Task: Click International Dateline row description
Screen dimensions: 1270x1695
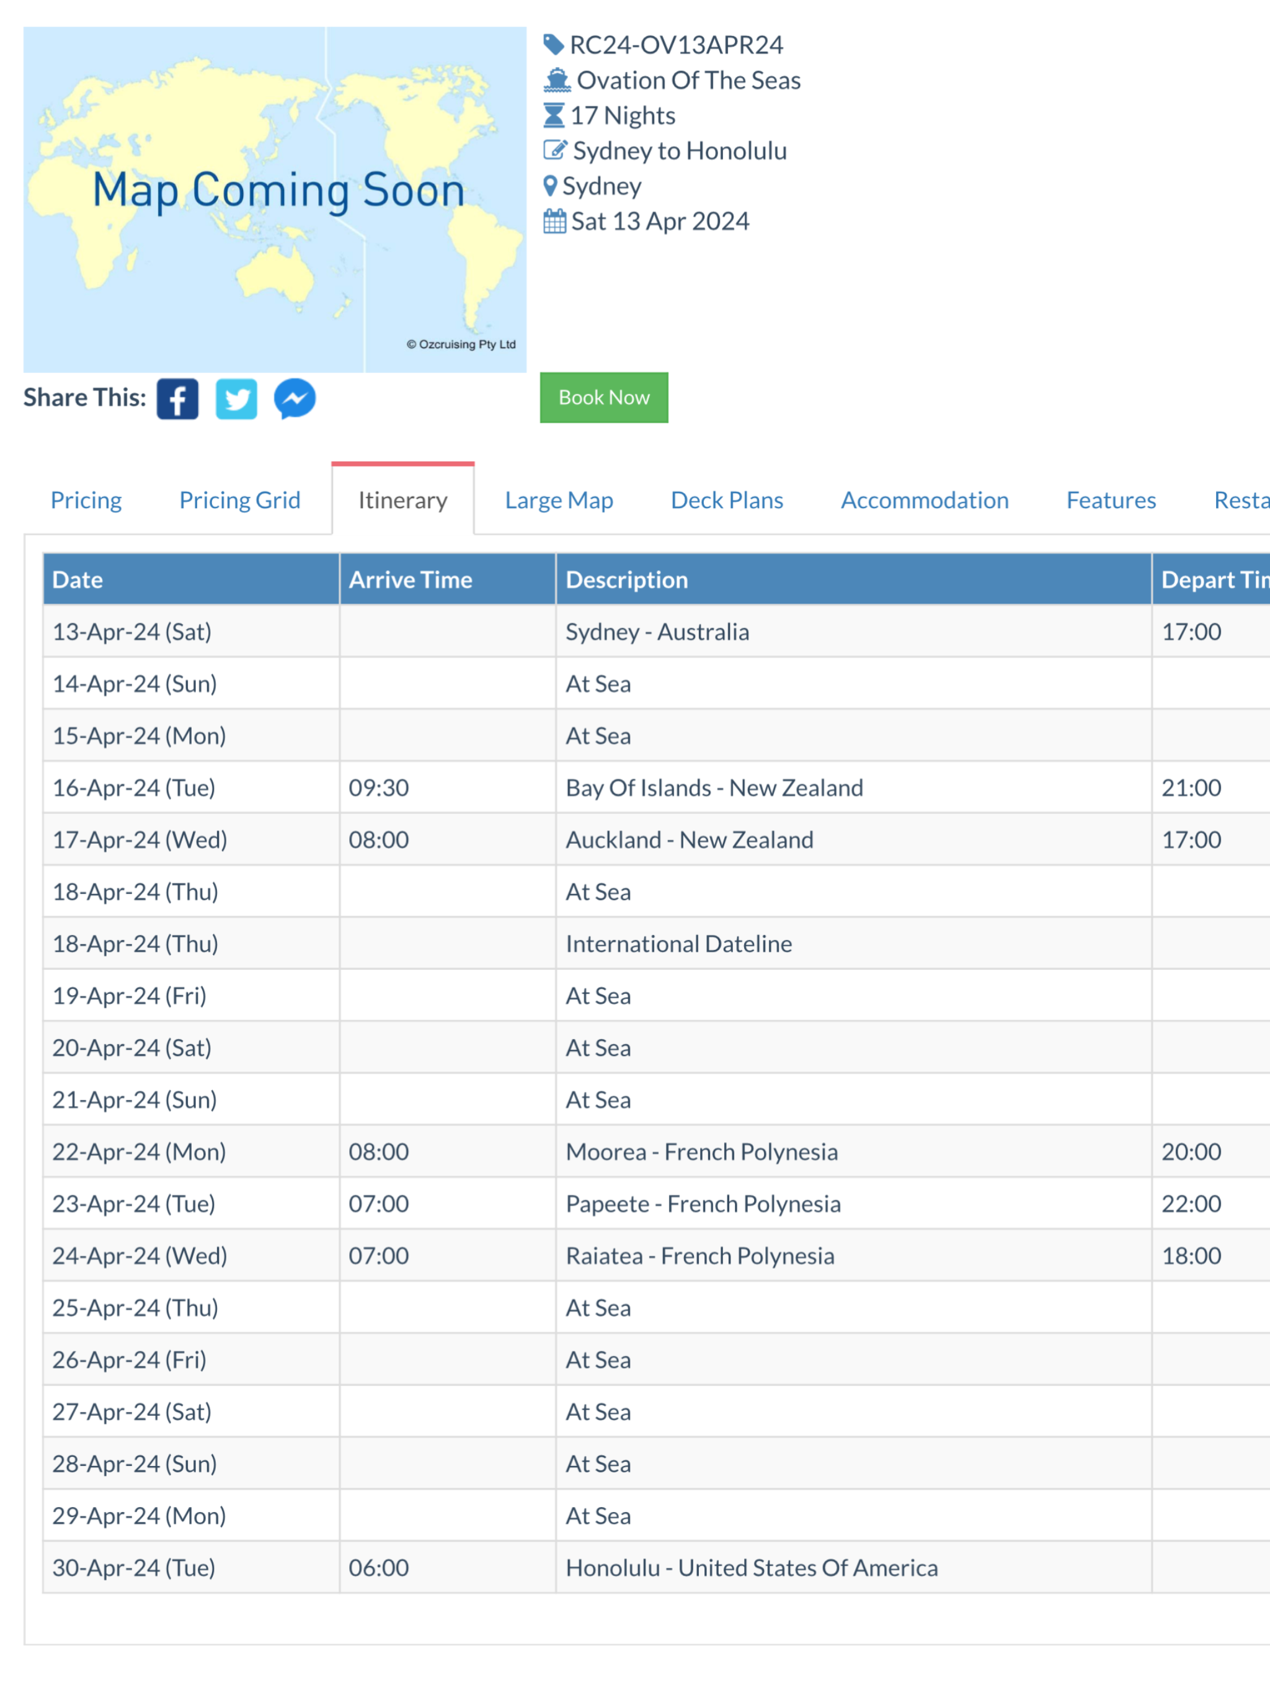Action: coord(678,944)
